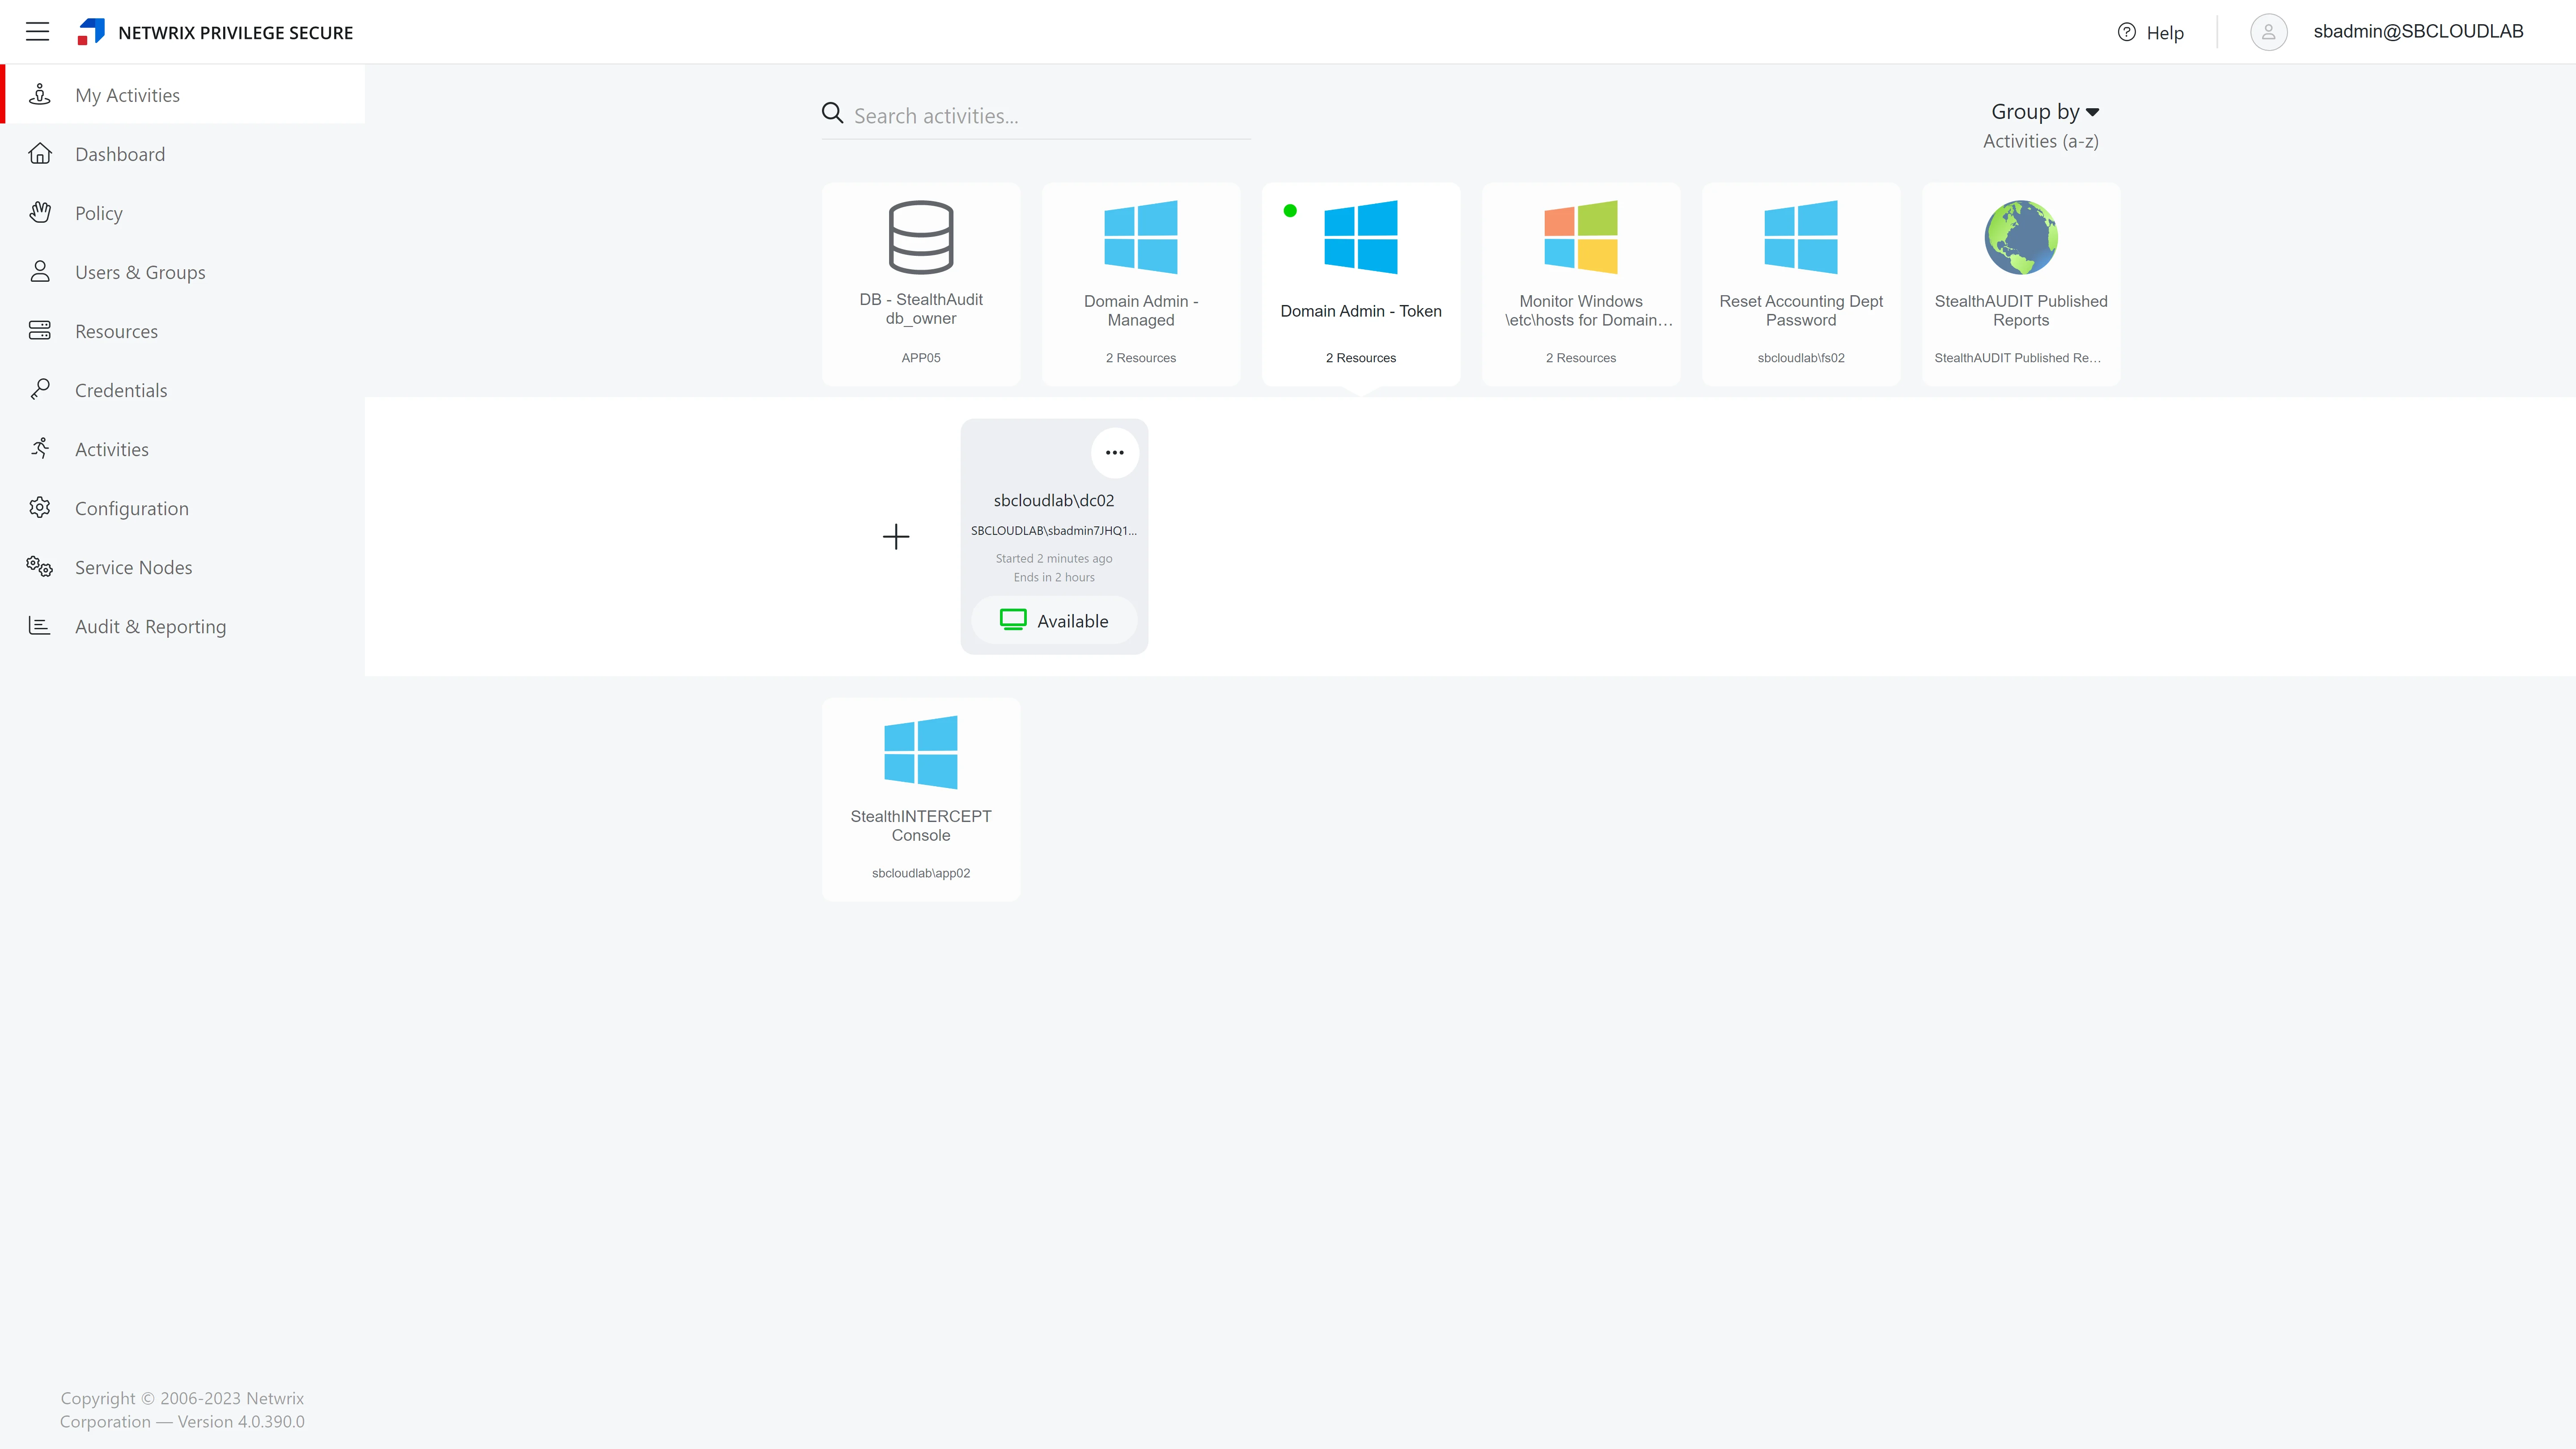Click the DB - StealthAudit db_owner title
The width and height of the screenshot is (2576, 1449).
click(921, 308)
